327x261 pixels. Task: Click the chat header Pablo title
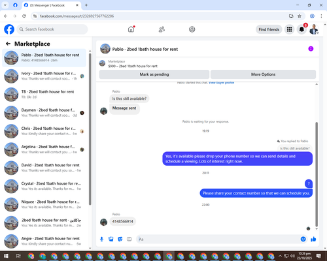pyautogui.click(x=145, y=49)
